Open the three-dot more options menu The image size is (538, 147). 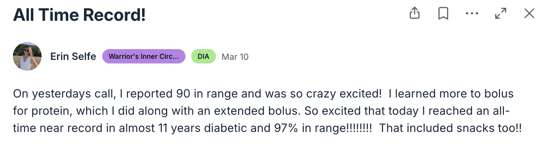472,14
